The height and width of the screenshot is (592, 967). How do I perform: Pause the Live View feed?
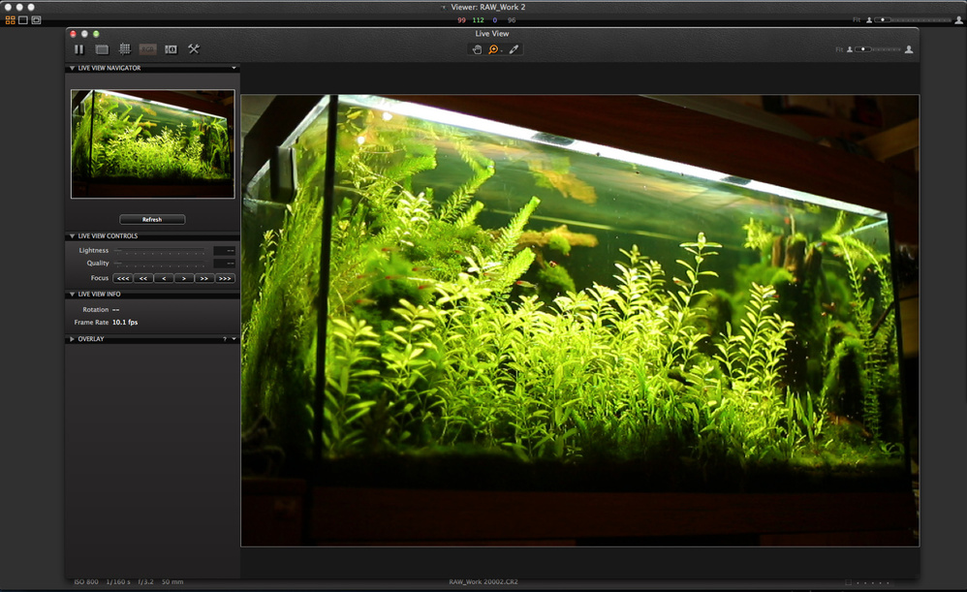tap(78, 49)
